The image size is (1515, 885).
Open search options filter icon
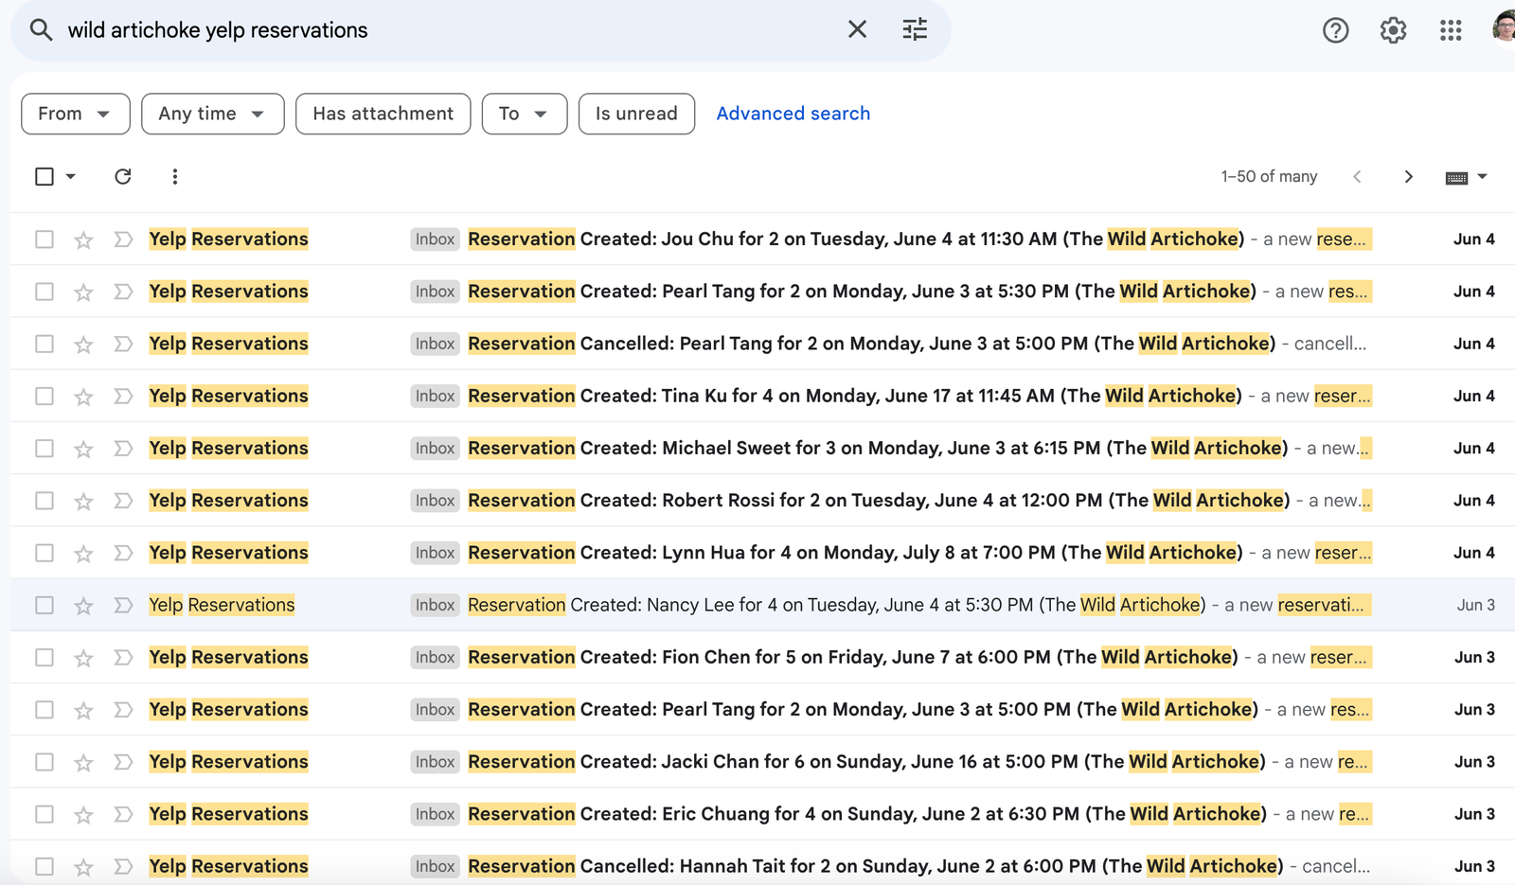click(x=915, y=29)
